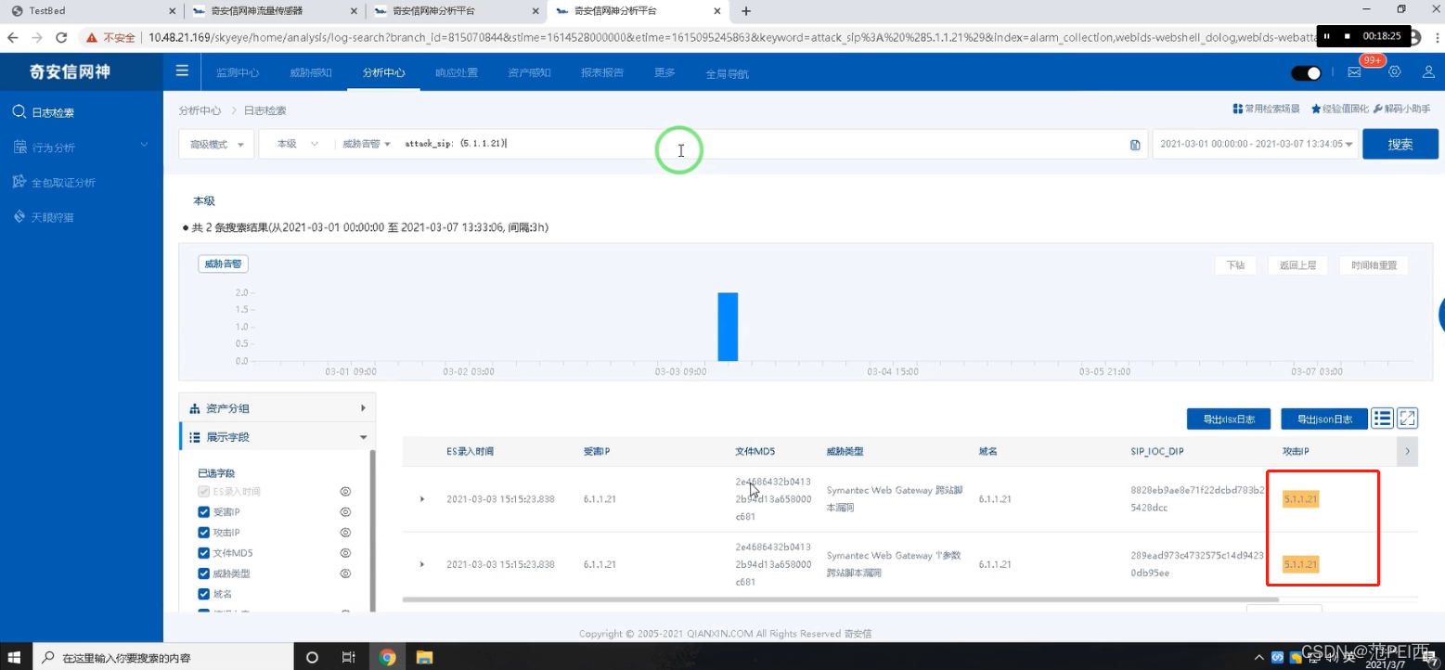This screenshot has width=1445, height=670.
Task: Open 常用检索场景 shortcut
Action: click(1266, 109)
